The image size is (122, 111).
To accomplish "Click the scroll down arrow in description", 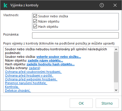I will [x=116, y=90].
